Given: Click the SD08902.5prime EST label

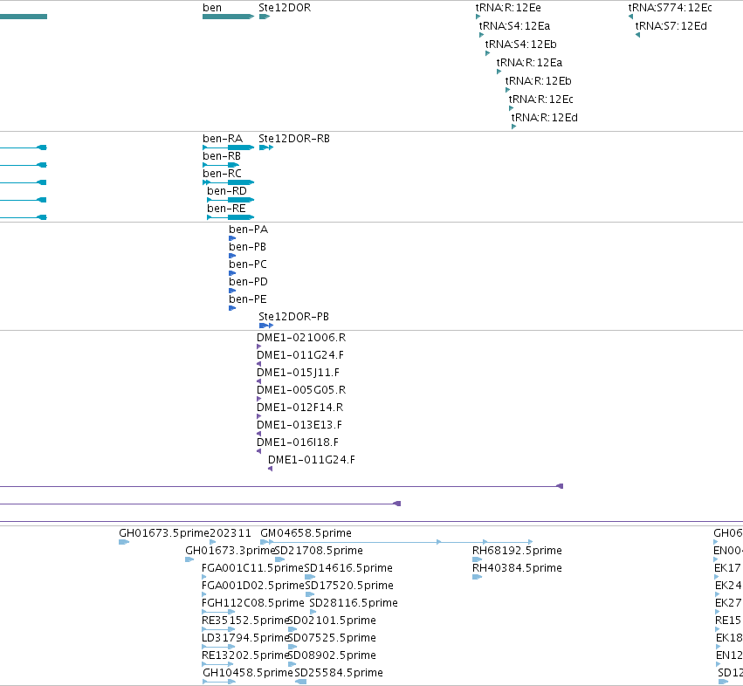Looking at the screenshot, I should 332,655.
